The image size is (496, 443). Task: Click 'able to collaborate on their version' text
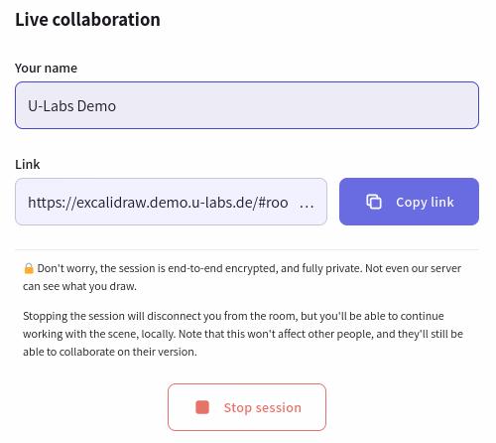point(110,352)
